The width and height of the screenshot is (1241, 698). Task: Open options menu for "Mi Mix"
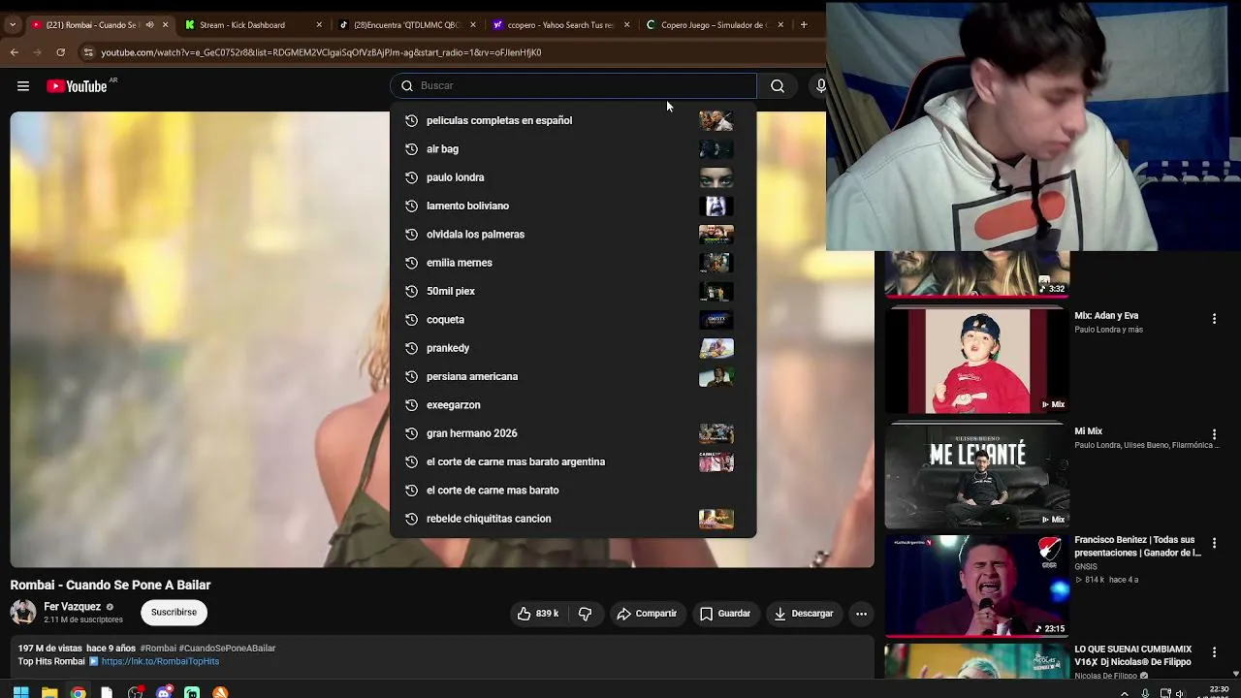(1214, 434)
